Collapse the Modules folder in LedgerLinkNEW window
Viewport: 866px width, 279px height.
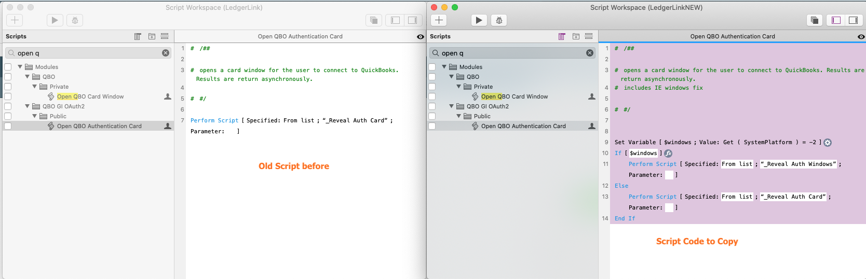[x=444, y=67]
